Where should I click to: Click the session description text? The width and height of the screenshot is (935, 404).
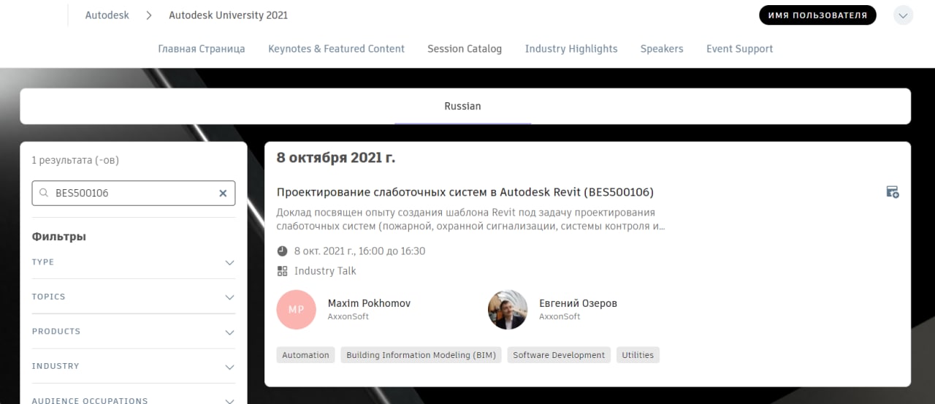point(471,219)
